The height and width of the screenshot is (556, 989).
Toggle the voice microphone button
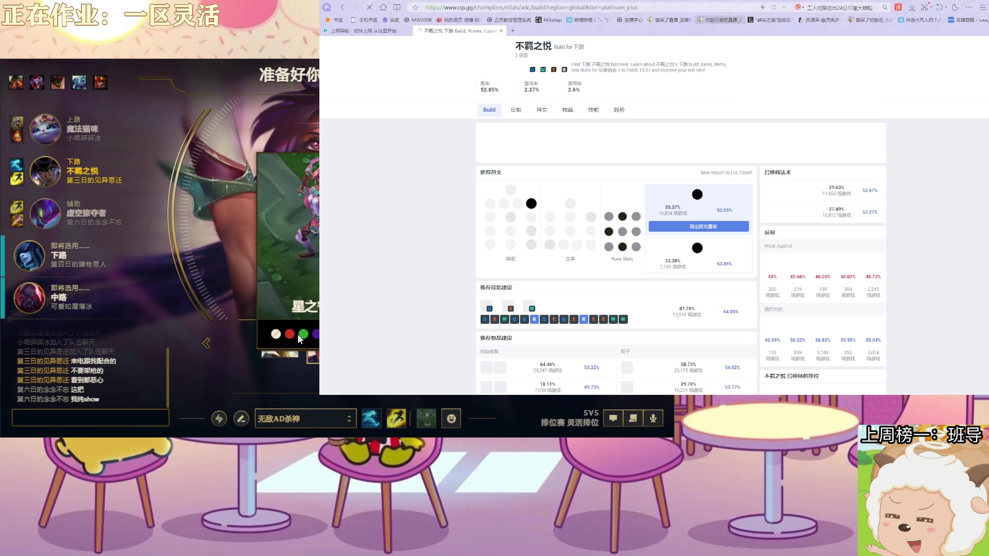click(x=653, y=419)
